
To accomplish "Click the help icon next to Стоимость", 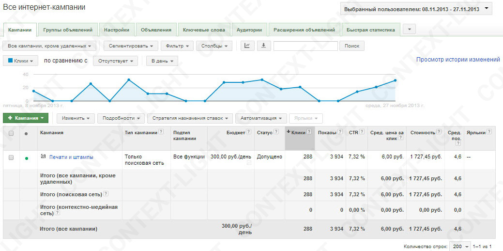I will tap(438, 132).
